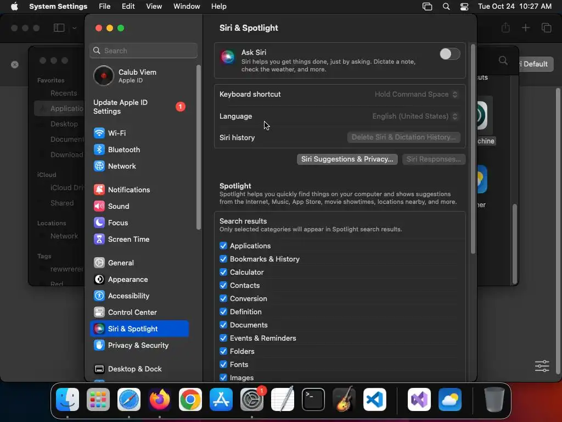The width and height of the screenshot is (562, 422).
Task: Open Control Center in menu bar
Action: coord(464,7)
